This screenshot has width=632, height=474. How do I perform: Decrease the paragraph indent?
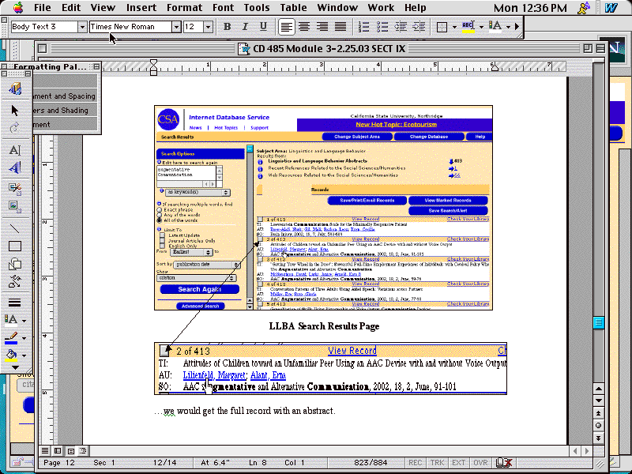pyautogui.click(x=401, y=27)
